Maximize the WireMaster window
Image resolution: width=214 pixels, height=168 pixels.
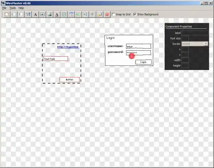coord(206,3)
